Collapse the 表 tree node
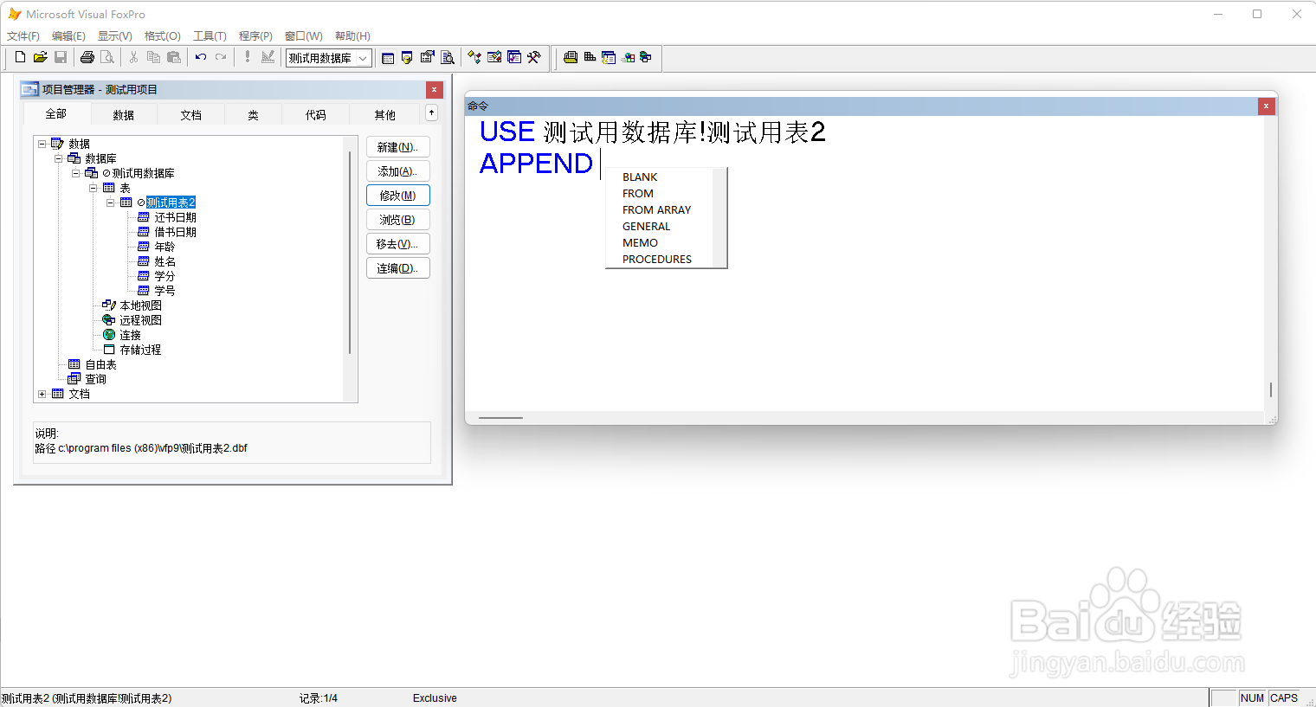This screenshot has width=1316, height=707. (94, 188)
